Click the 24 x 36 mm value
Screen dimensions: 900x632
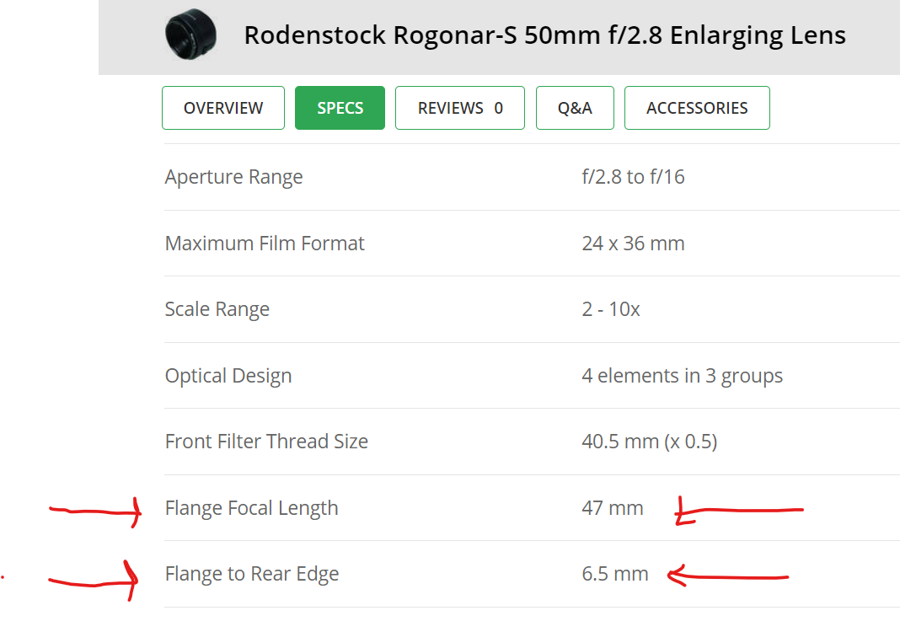633,244
